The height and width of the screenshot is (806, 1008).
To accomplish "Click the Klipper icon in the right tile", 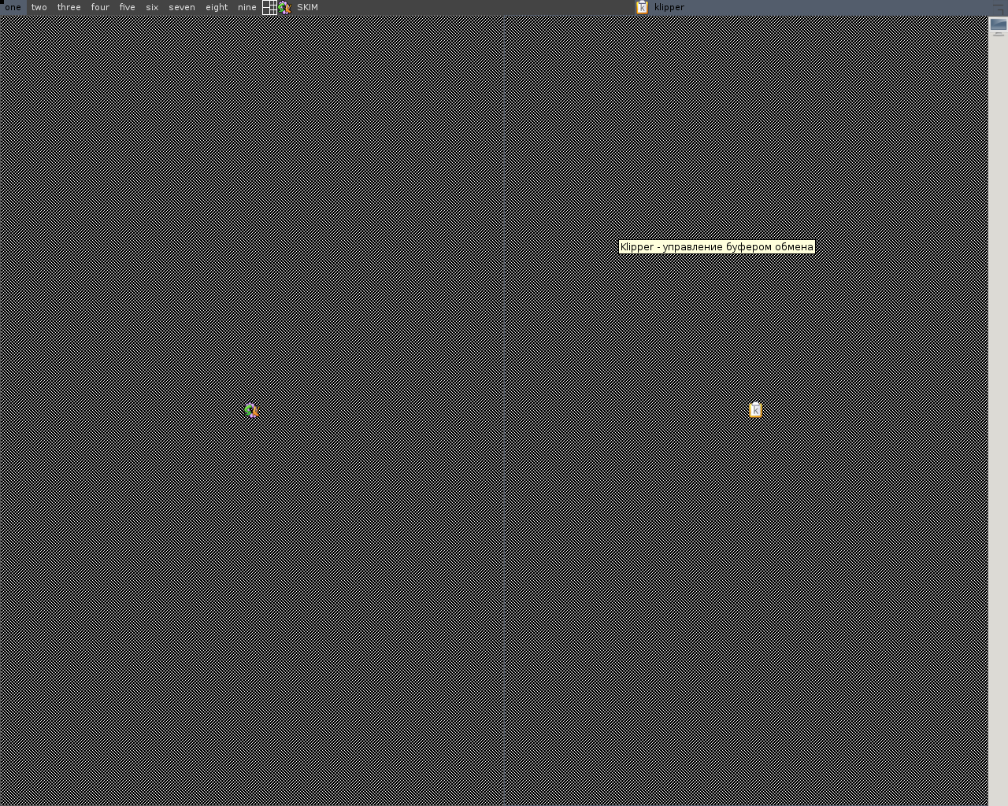I will pos(755,409).
